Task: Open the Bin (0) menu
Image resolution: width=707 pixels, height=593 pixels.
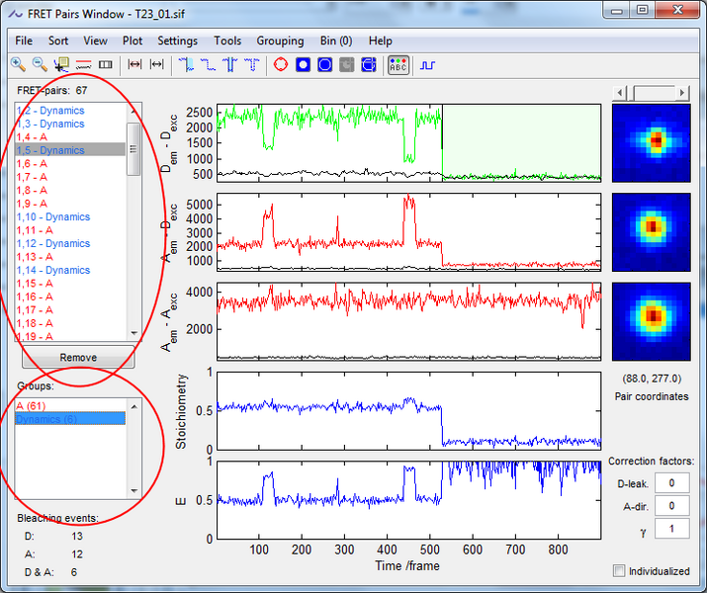Action: click(x=336, y=41)
